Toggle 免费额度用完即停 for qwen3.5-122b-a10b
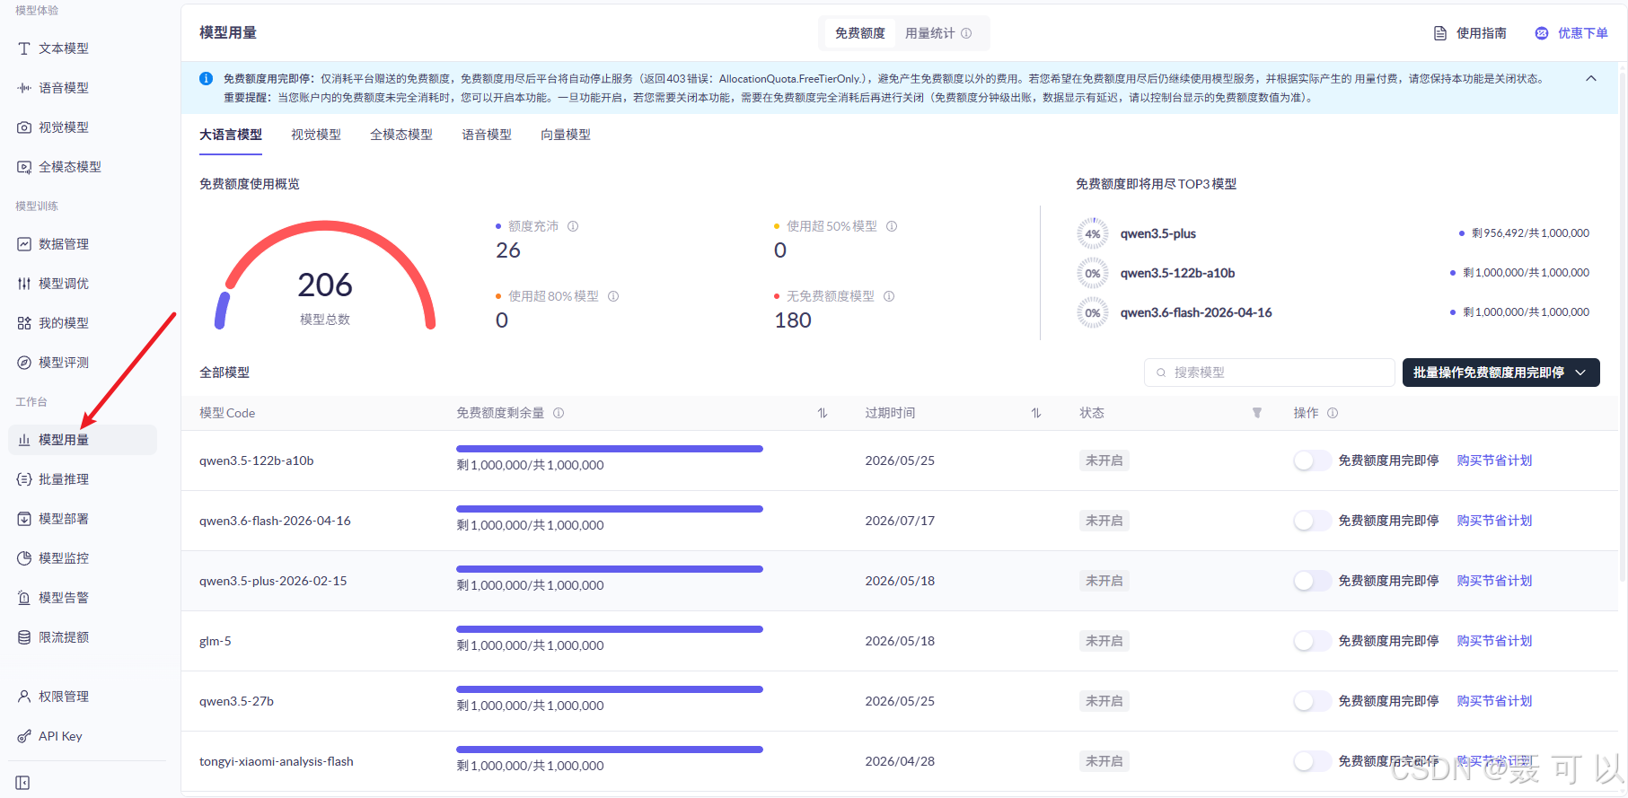 tap(1312, 460)
